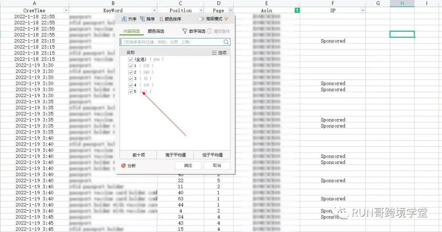Open 颜色排序 color sort
The height and width of the screenshot is (232, 442).
pos(170,19)
